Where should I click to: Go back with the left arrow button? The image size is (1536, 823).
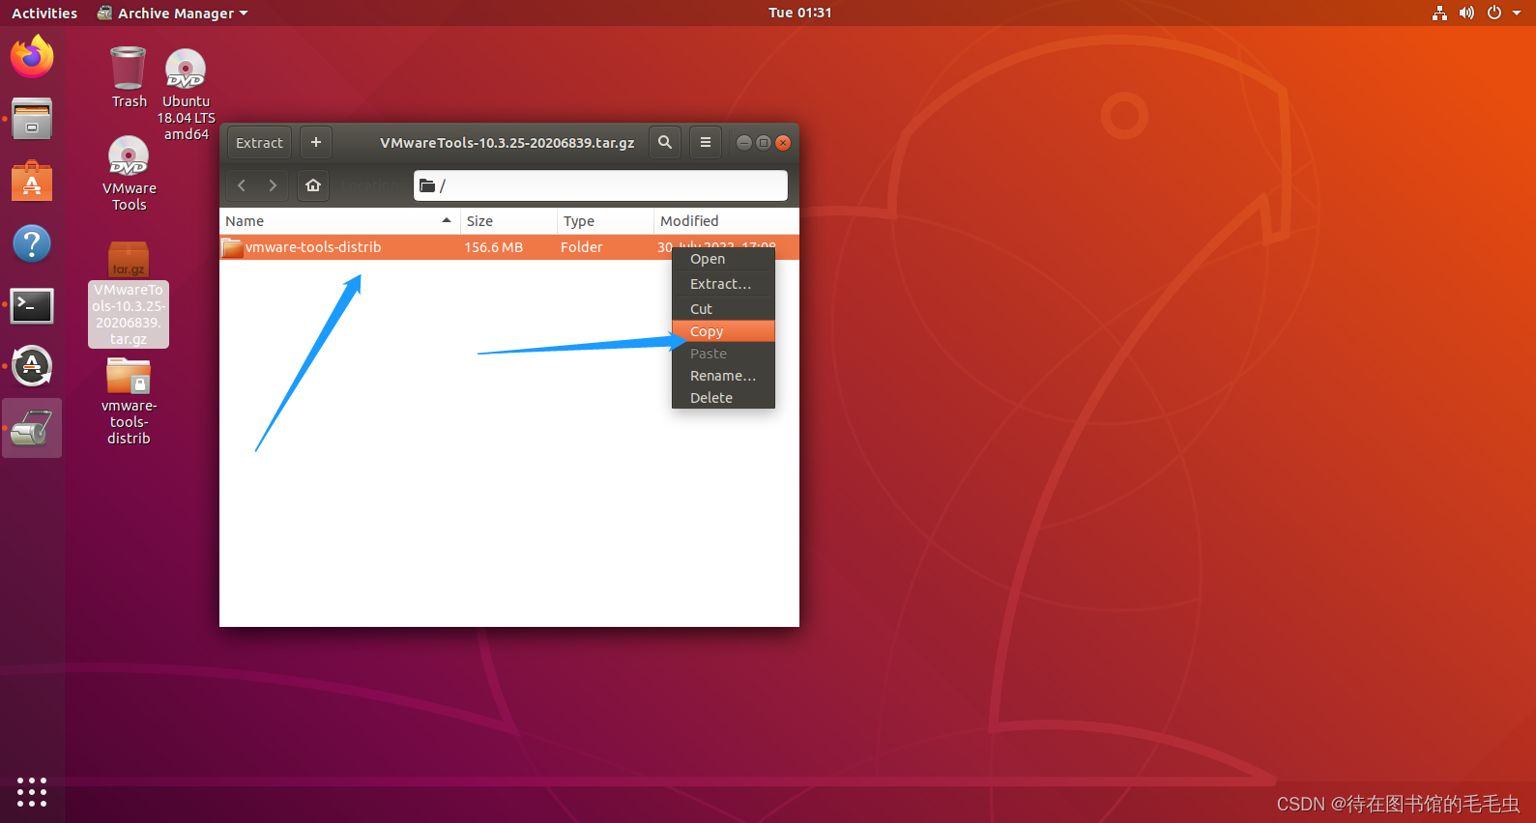pyautogui.click(x=242, y=185)
